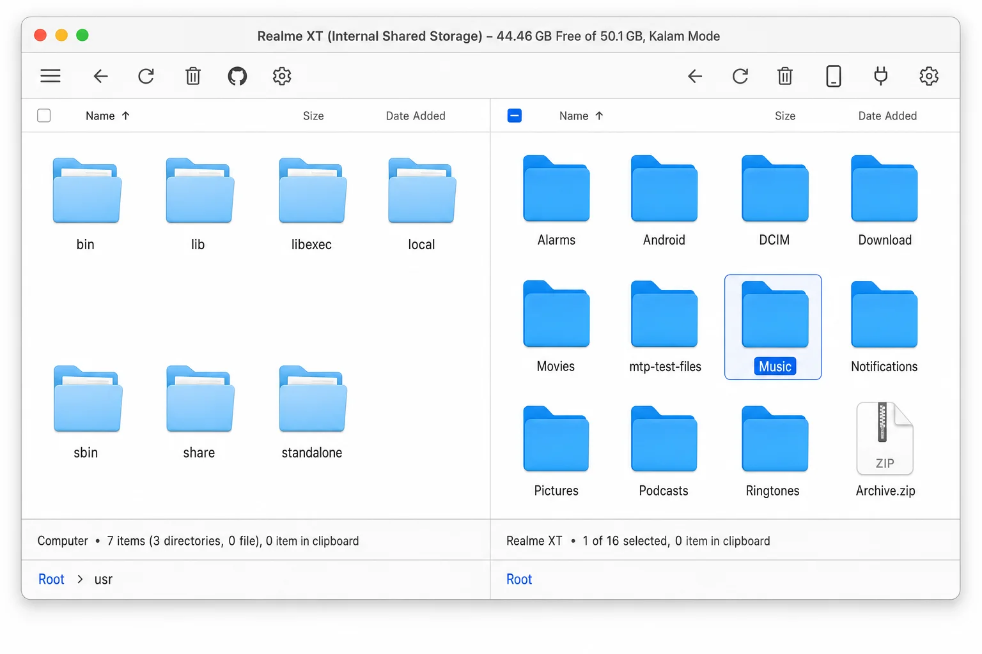This screenshot has height=654, width=982.
Task: Select the share folder
Action: click(199, 413)
